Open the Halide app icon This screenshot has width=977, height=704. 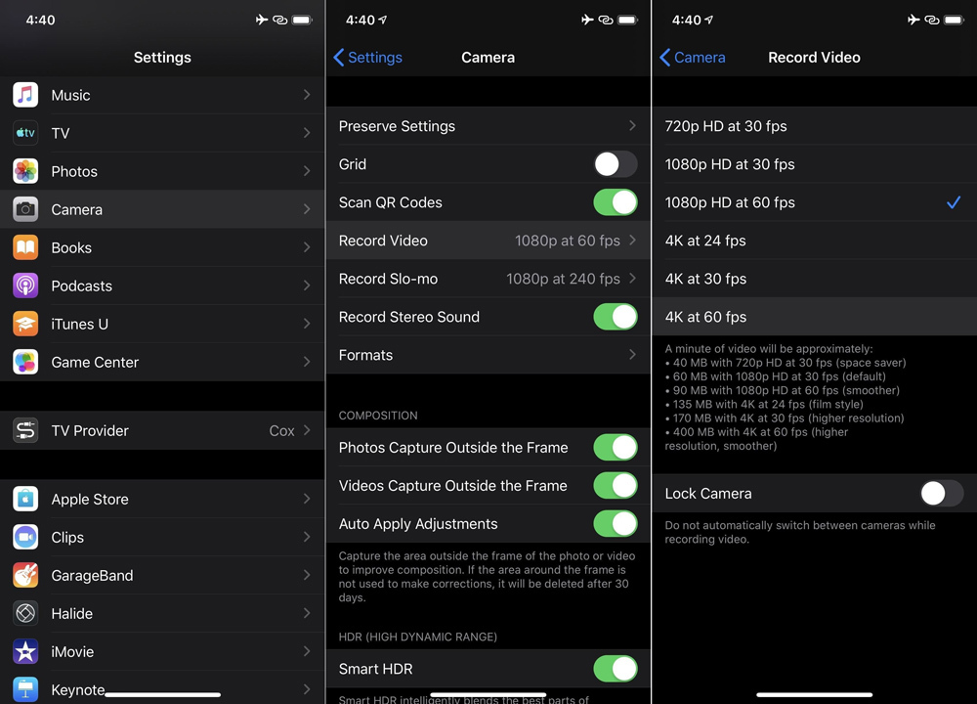click(x=25, y=613)
